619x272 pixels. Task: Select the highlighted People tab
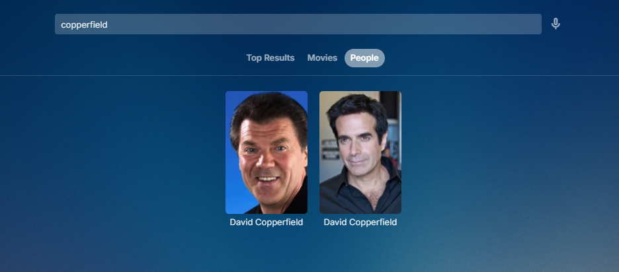click(x=364, y=58)
